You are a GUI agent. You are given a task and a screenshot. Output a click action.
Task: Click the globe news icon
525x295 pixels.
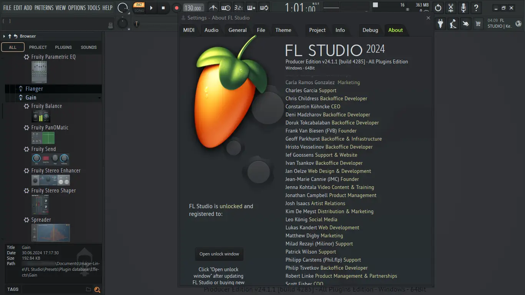pos(518,24)
